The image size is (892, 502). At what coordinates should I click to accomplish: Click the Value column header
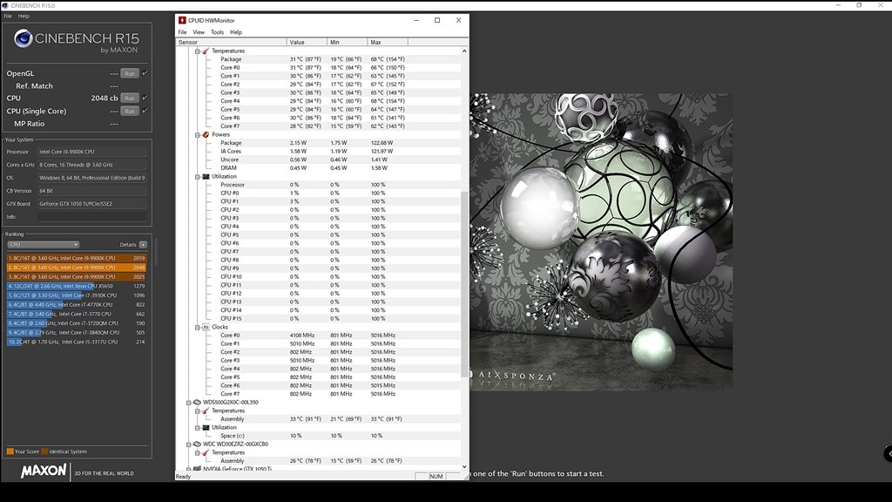(x=307, y=42)
